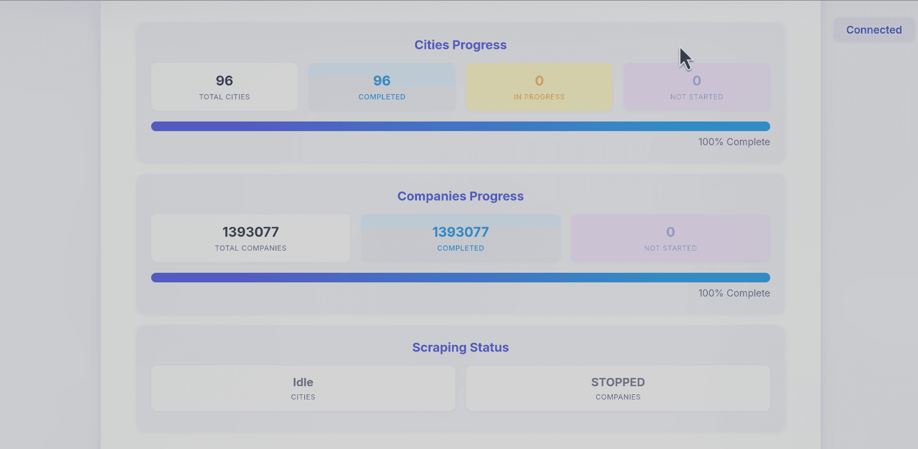Click the CITIES label in Scraping Status
The height and width of the screenshot is (449, 918).
tap(303, 397)
